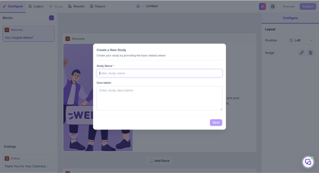Click the edit image pencil icon
The image size is (319, 173).
pyautogui.click(x=302, y=53)
